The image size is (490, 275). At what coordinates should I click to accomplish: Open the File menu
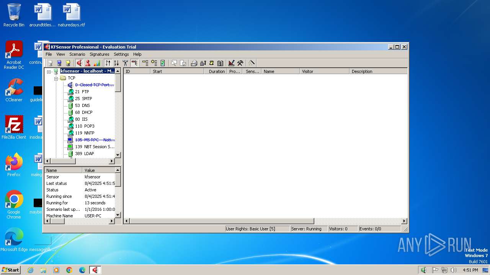pos(49,54)
